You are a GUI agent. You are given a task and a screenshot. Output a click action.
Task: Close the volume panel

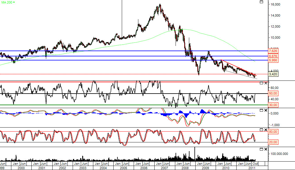266,149
